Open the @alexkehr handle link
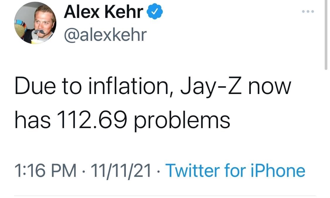Screen dimensions: 330x198 click(105, 35)
